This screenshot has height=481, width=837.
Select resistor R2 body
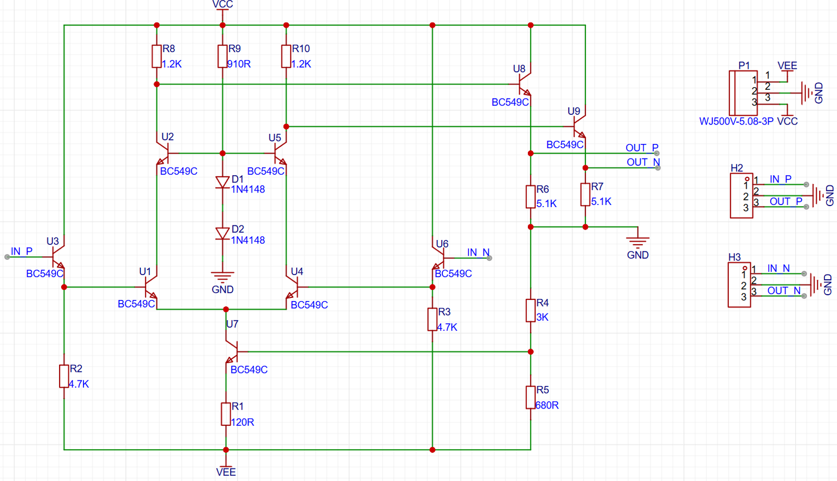pyautogui.click(x=64, y=376)
